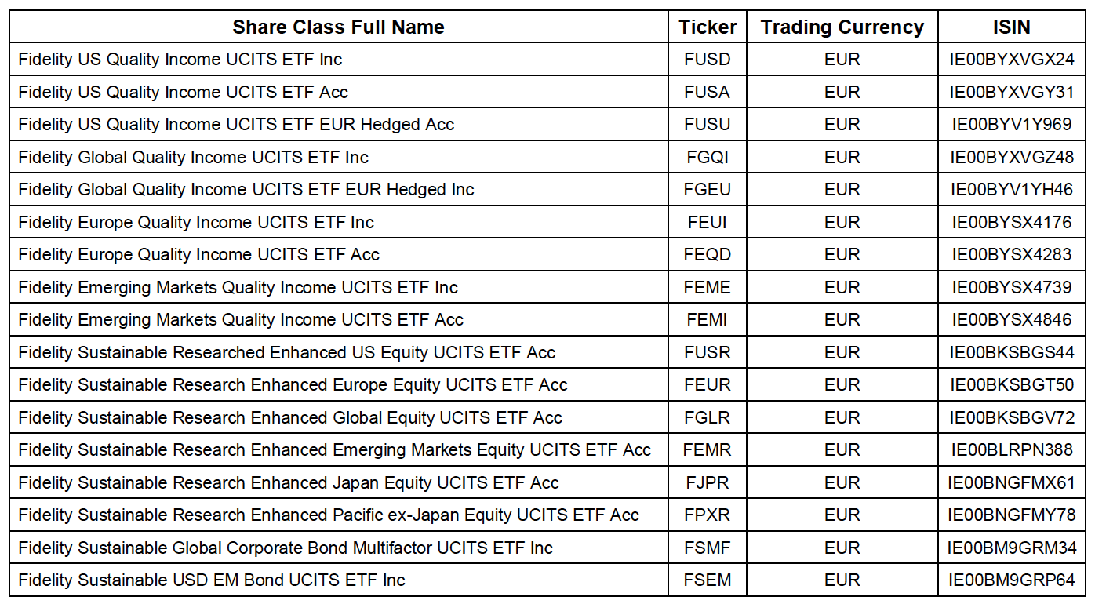Click the FEMI ticker cell
The width and height of the screenshot is (1095, 604).
[x=708, y=320]
